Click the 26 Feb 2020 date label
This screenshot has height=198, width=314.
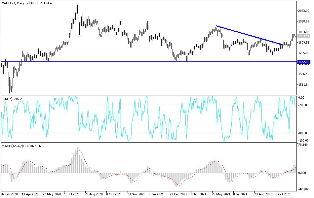pyautogui.click(x=9, y=194)
